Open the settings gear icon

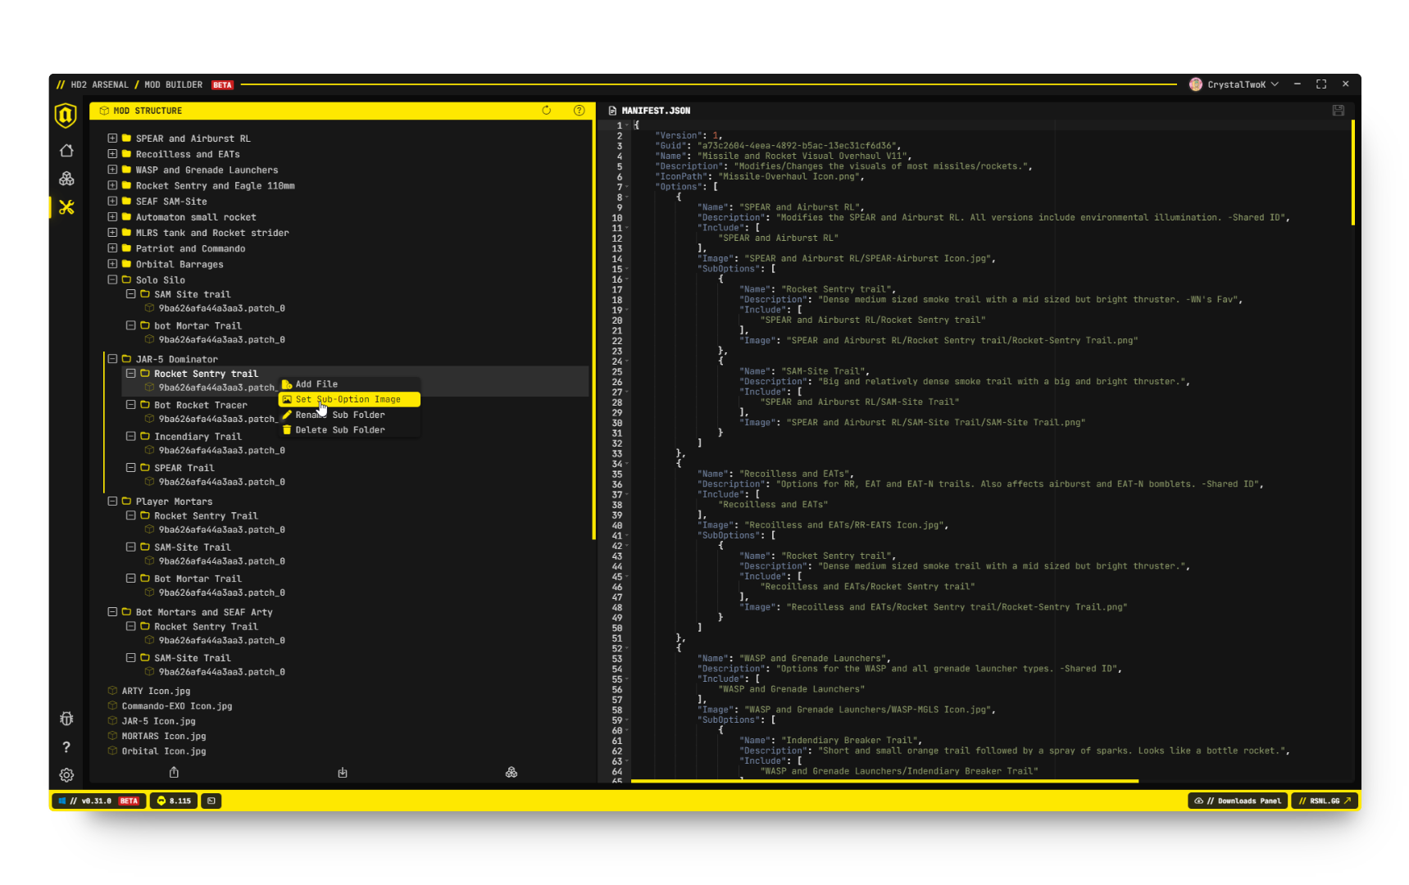(66, 774)
